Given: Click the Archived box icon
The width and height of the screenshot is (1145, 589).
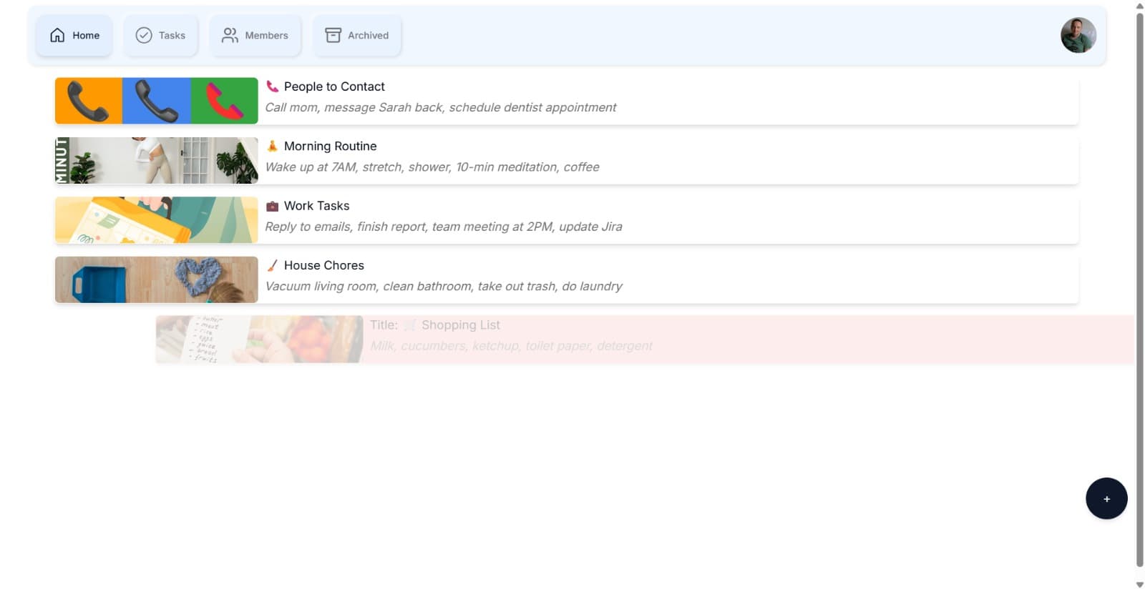Looking at the screenshot, I should click(x=333, y=35).
